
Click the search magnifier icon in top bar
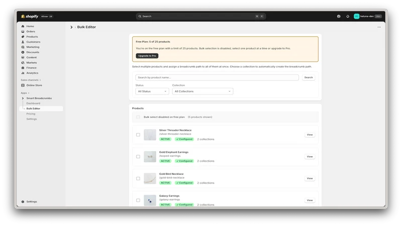pos(140,17)
